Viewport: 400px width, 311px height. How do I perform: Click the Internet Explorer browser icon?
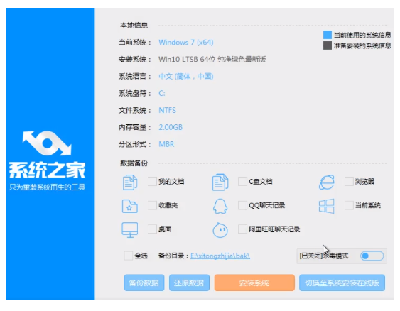tap(327, 182)
